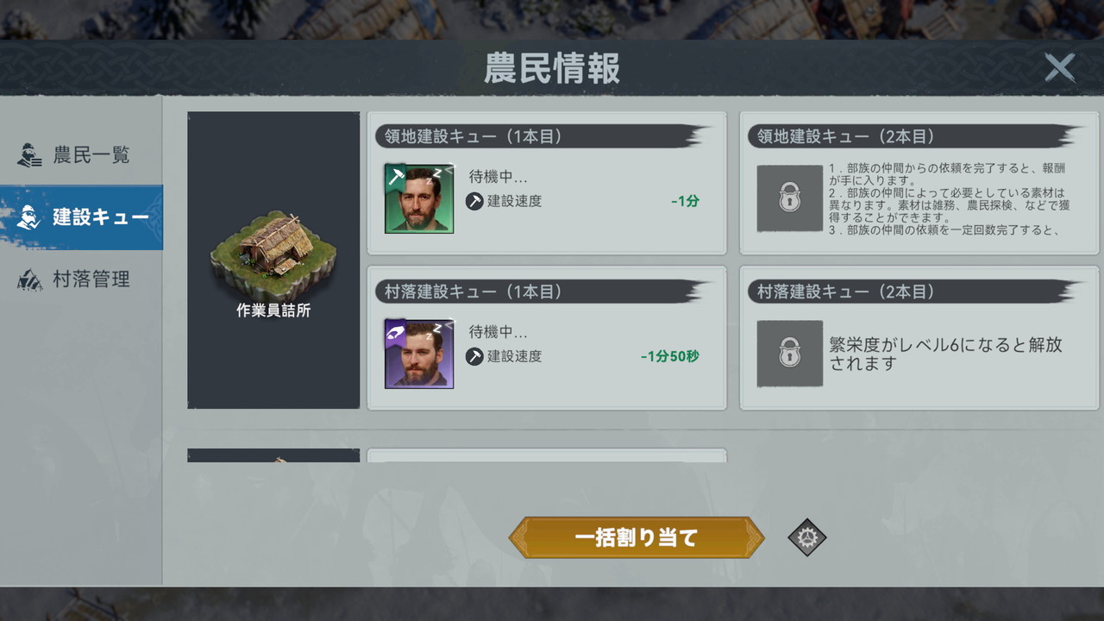Click the lock icon in 領地建設キュー（2本目）
Image resolution: width=1104 pixels, height=621 pixels.
tap(789, 198)
